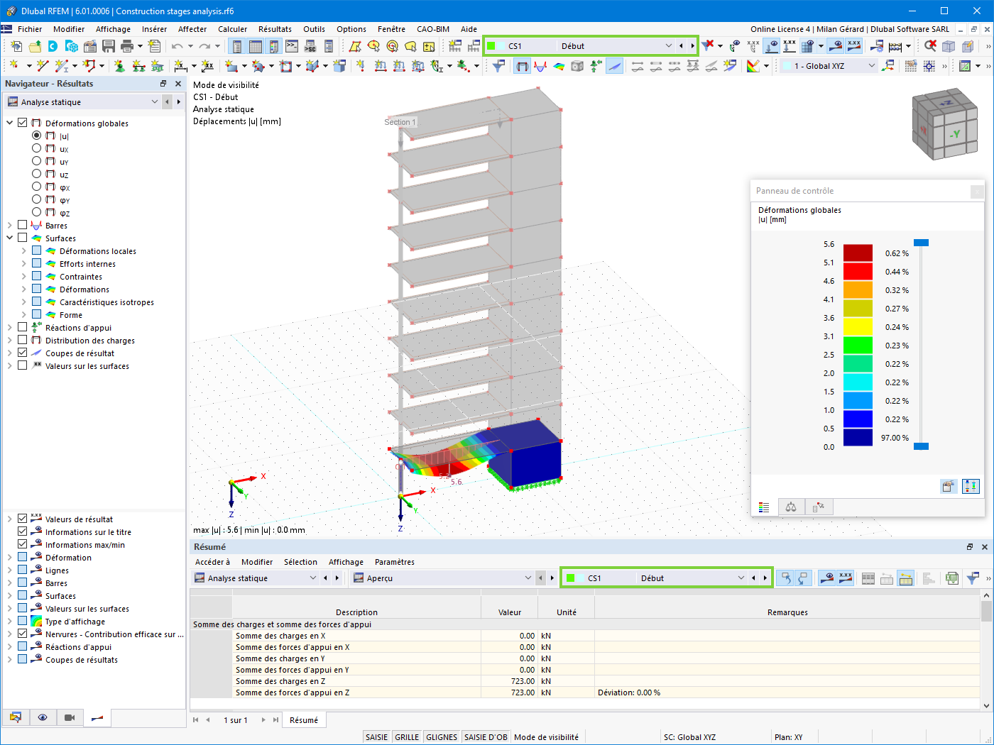Screen dimensions: 994x745
Task: Click the color palette edit icon
Action: tap(753, 66)
